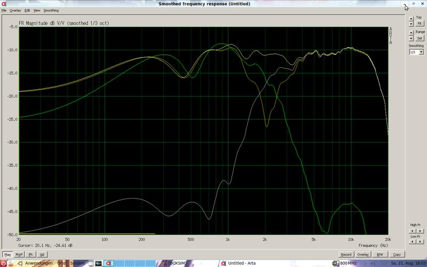
Task: Click the 800 MHz CPU frequency monitor
Action: point(344,263)
